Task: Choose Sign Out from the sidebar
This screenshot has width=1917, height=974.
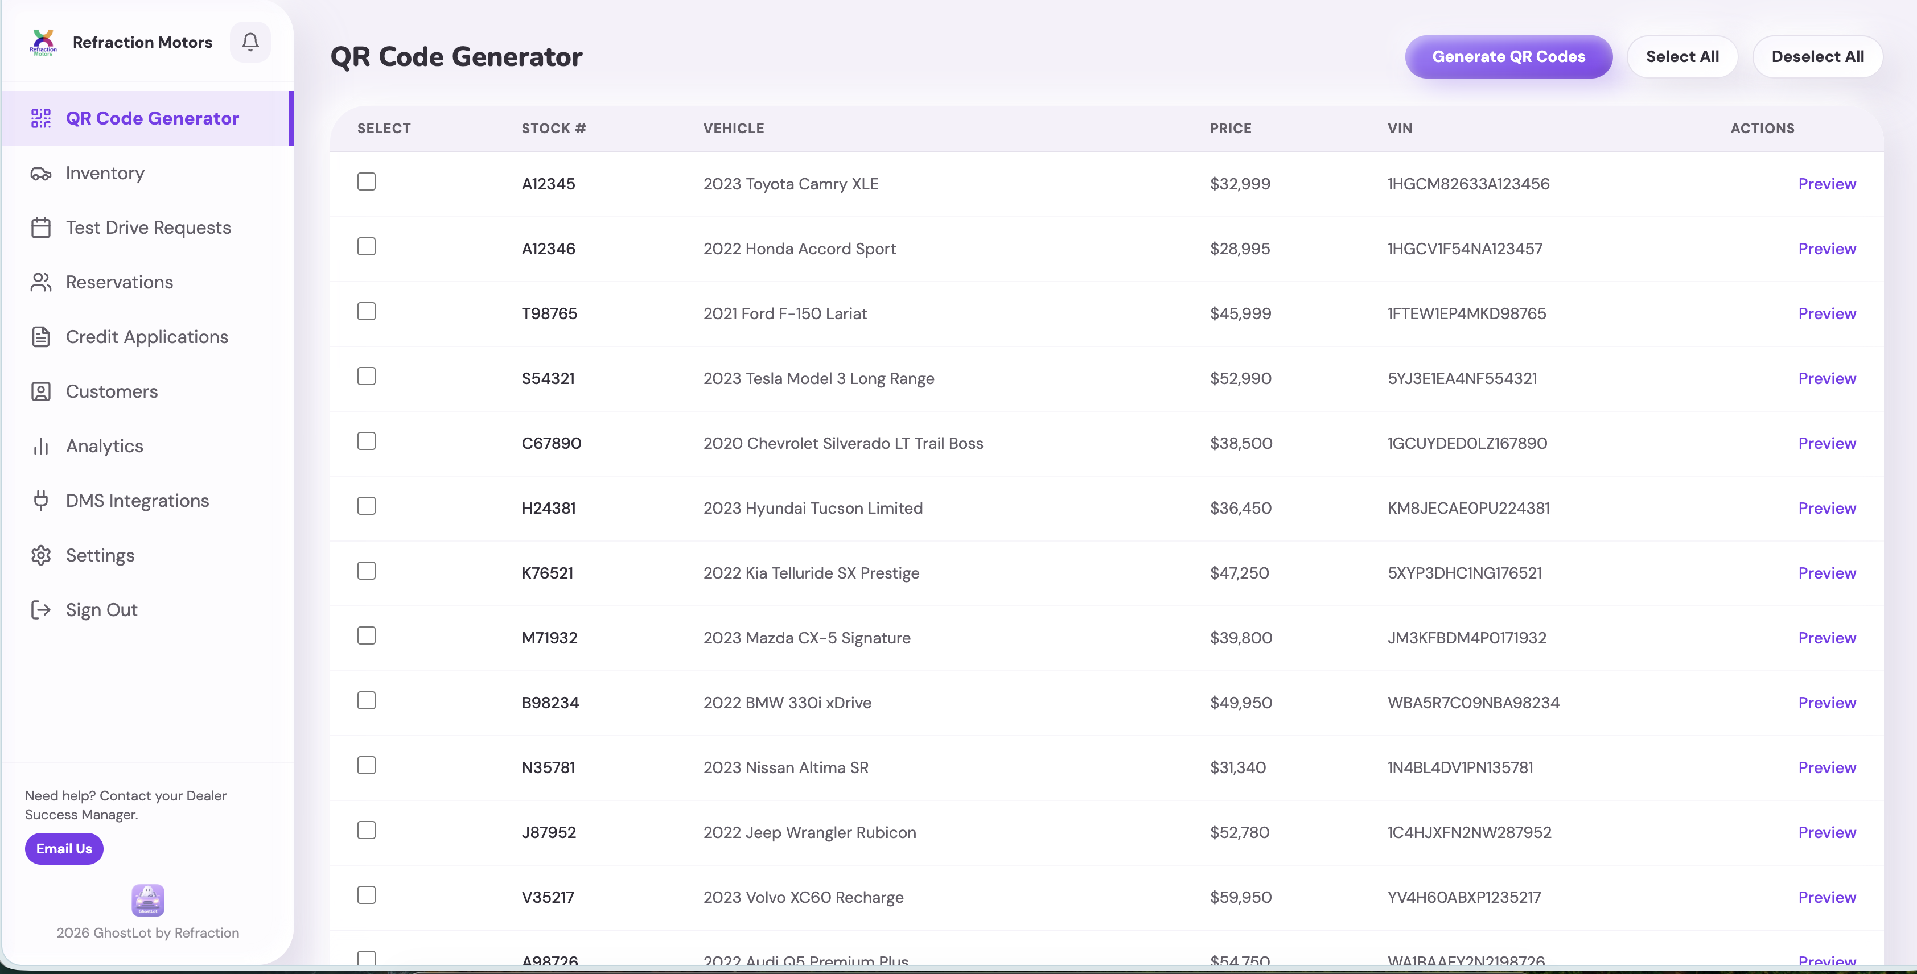Action: pos(101,610)
